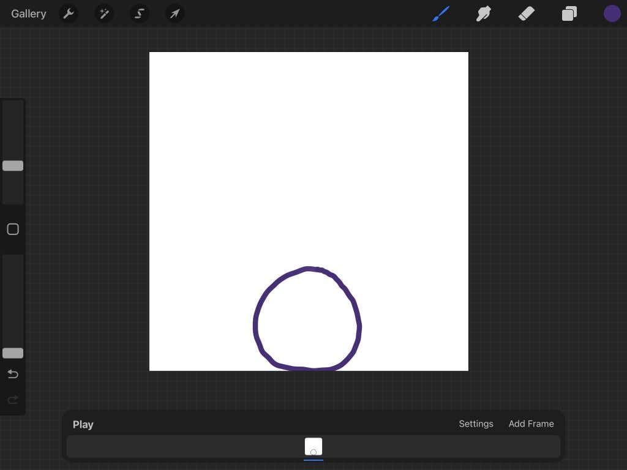Undo the last stroke

pyautogui.click(x=13, y=374)
